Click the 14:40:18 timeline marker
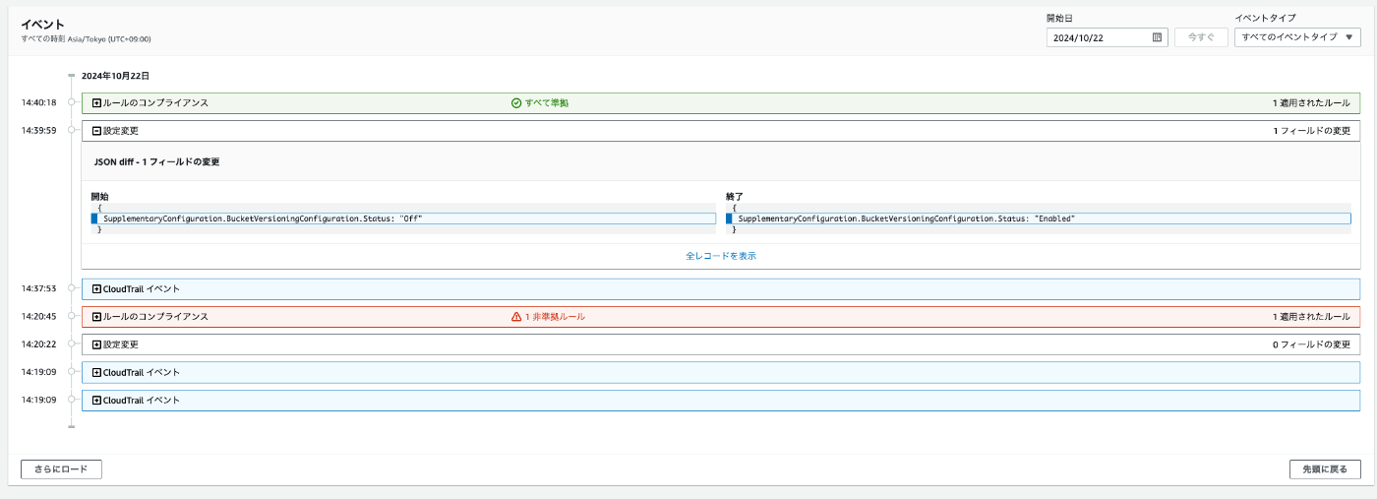 pyautogui.click(x=72, y=102)
